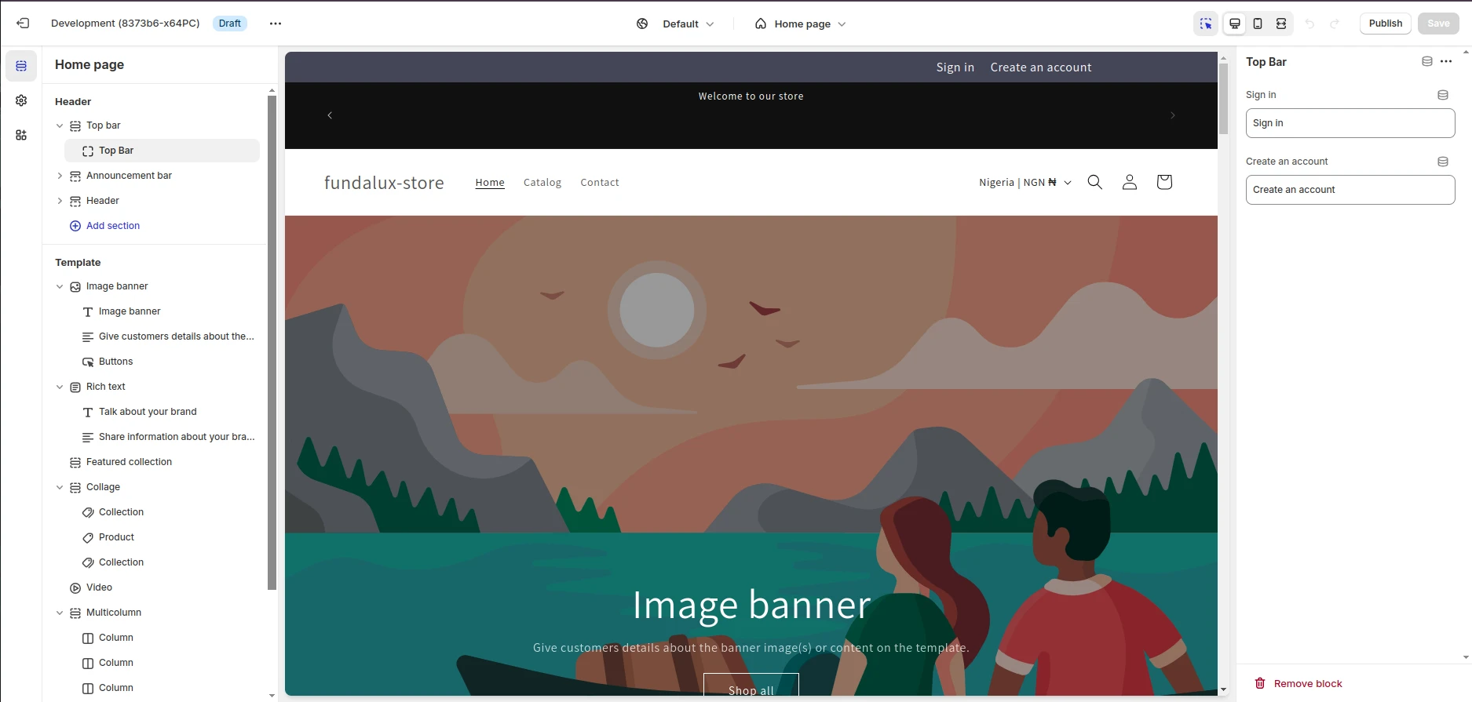The height and width of the screenshot is (702, 1472).
Task: Switch to fullscreen preview icon
Action: 1281,24
